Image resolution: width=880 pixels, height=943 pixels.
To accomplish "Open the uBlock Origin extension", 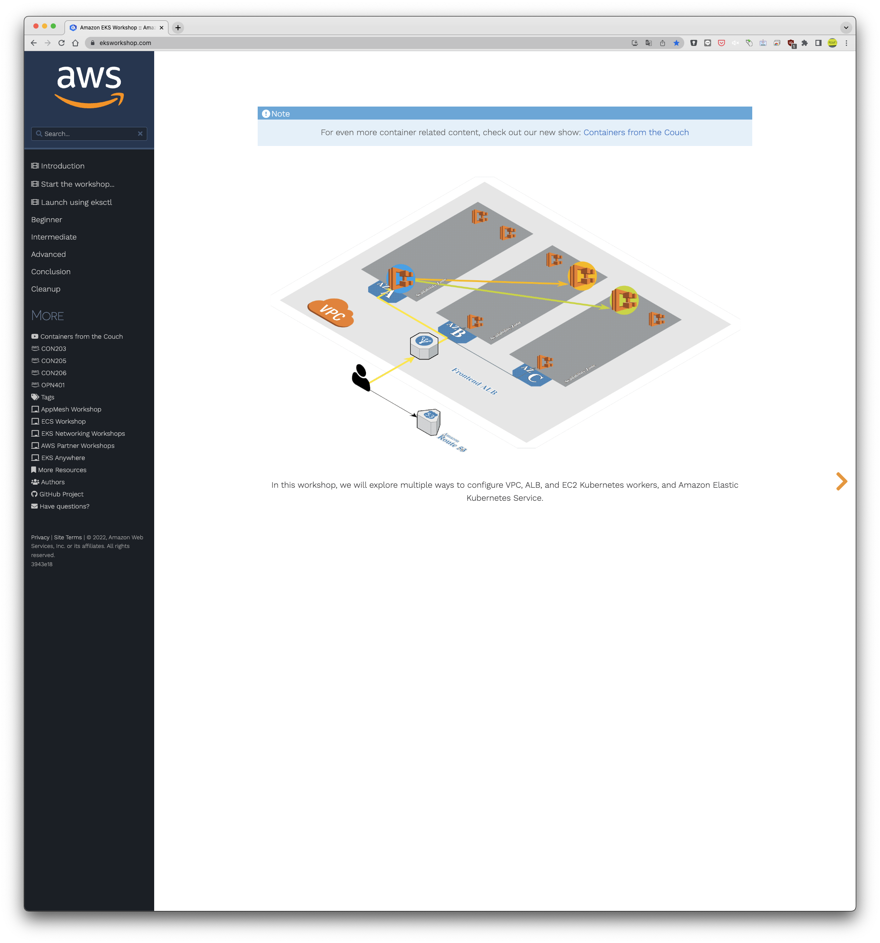I will coord(790,43).
